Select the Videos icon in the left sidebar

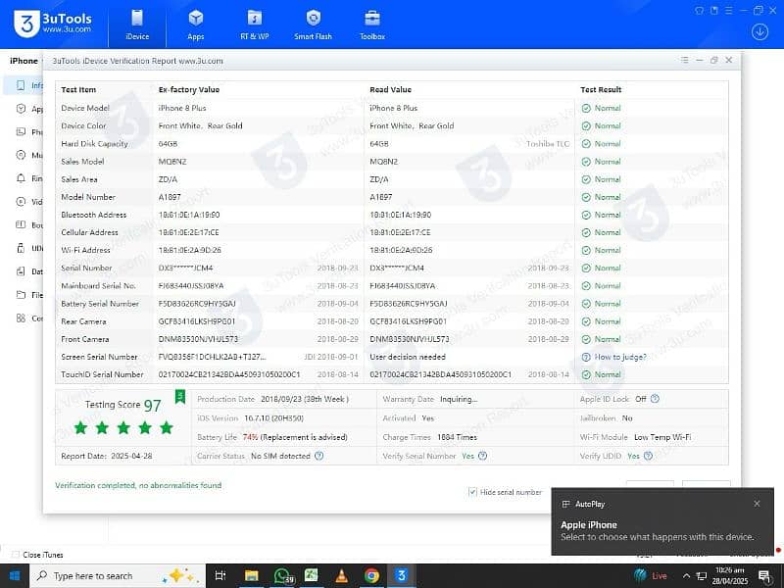[x=21, y=202]
